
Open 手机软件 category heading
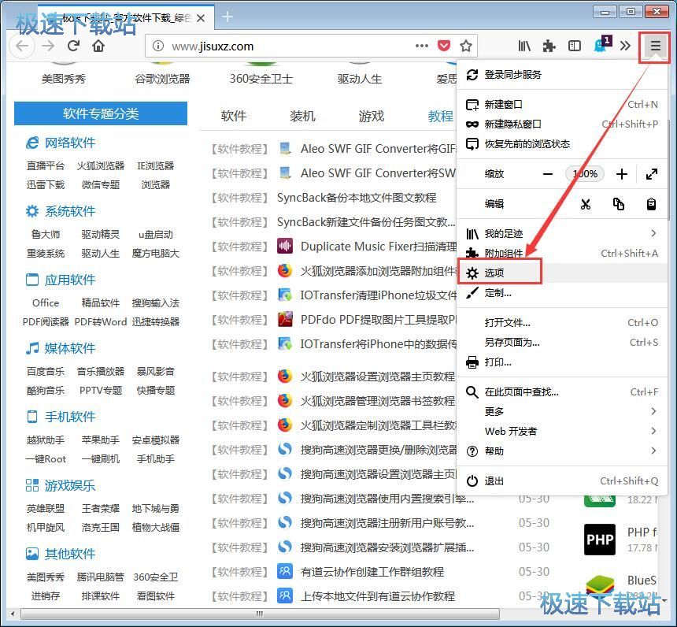(70, 417)
